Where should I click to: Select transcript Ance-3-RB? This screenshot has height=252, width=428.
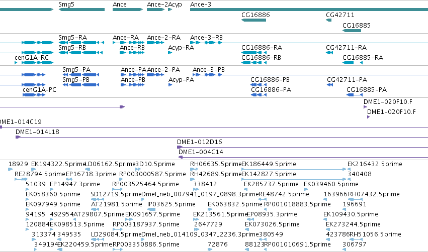click(x=206, y=37)
